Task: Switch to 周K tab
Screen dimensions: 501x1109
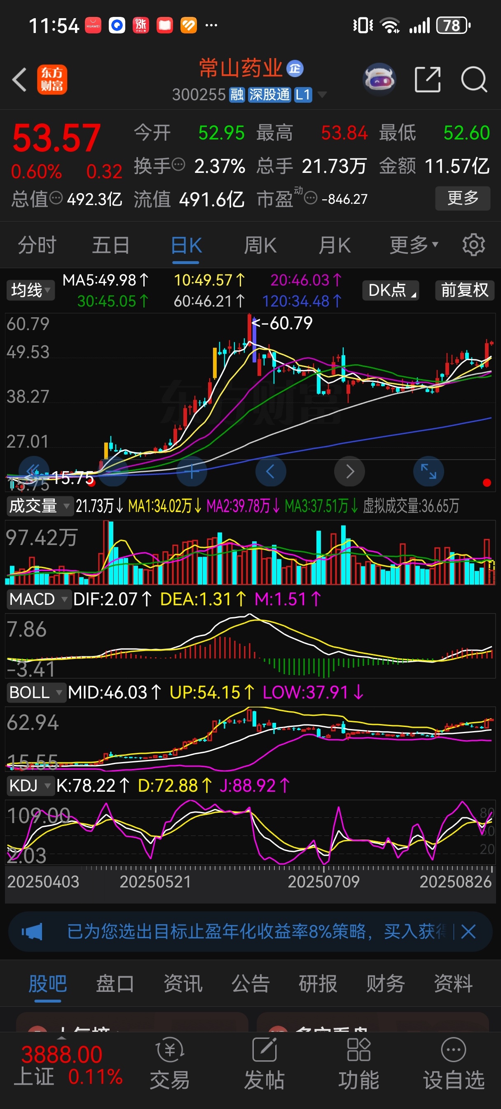Action: point(260,245)
